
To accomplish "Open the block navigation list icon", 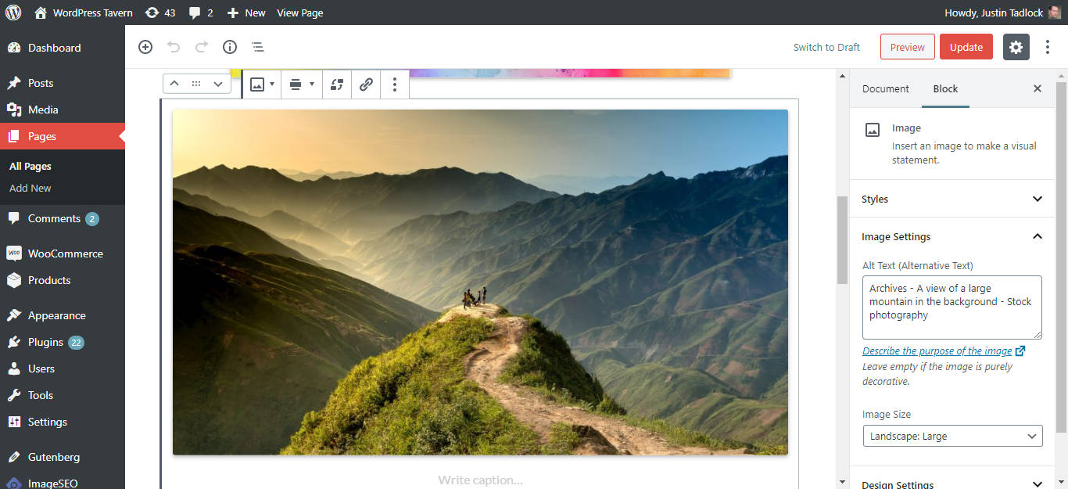I will pyautogui.click(x=258, y=47).
